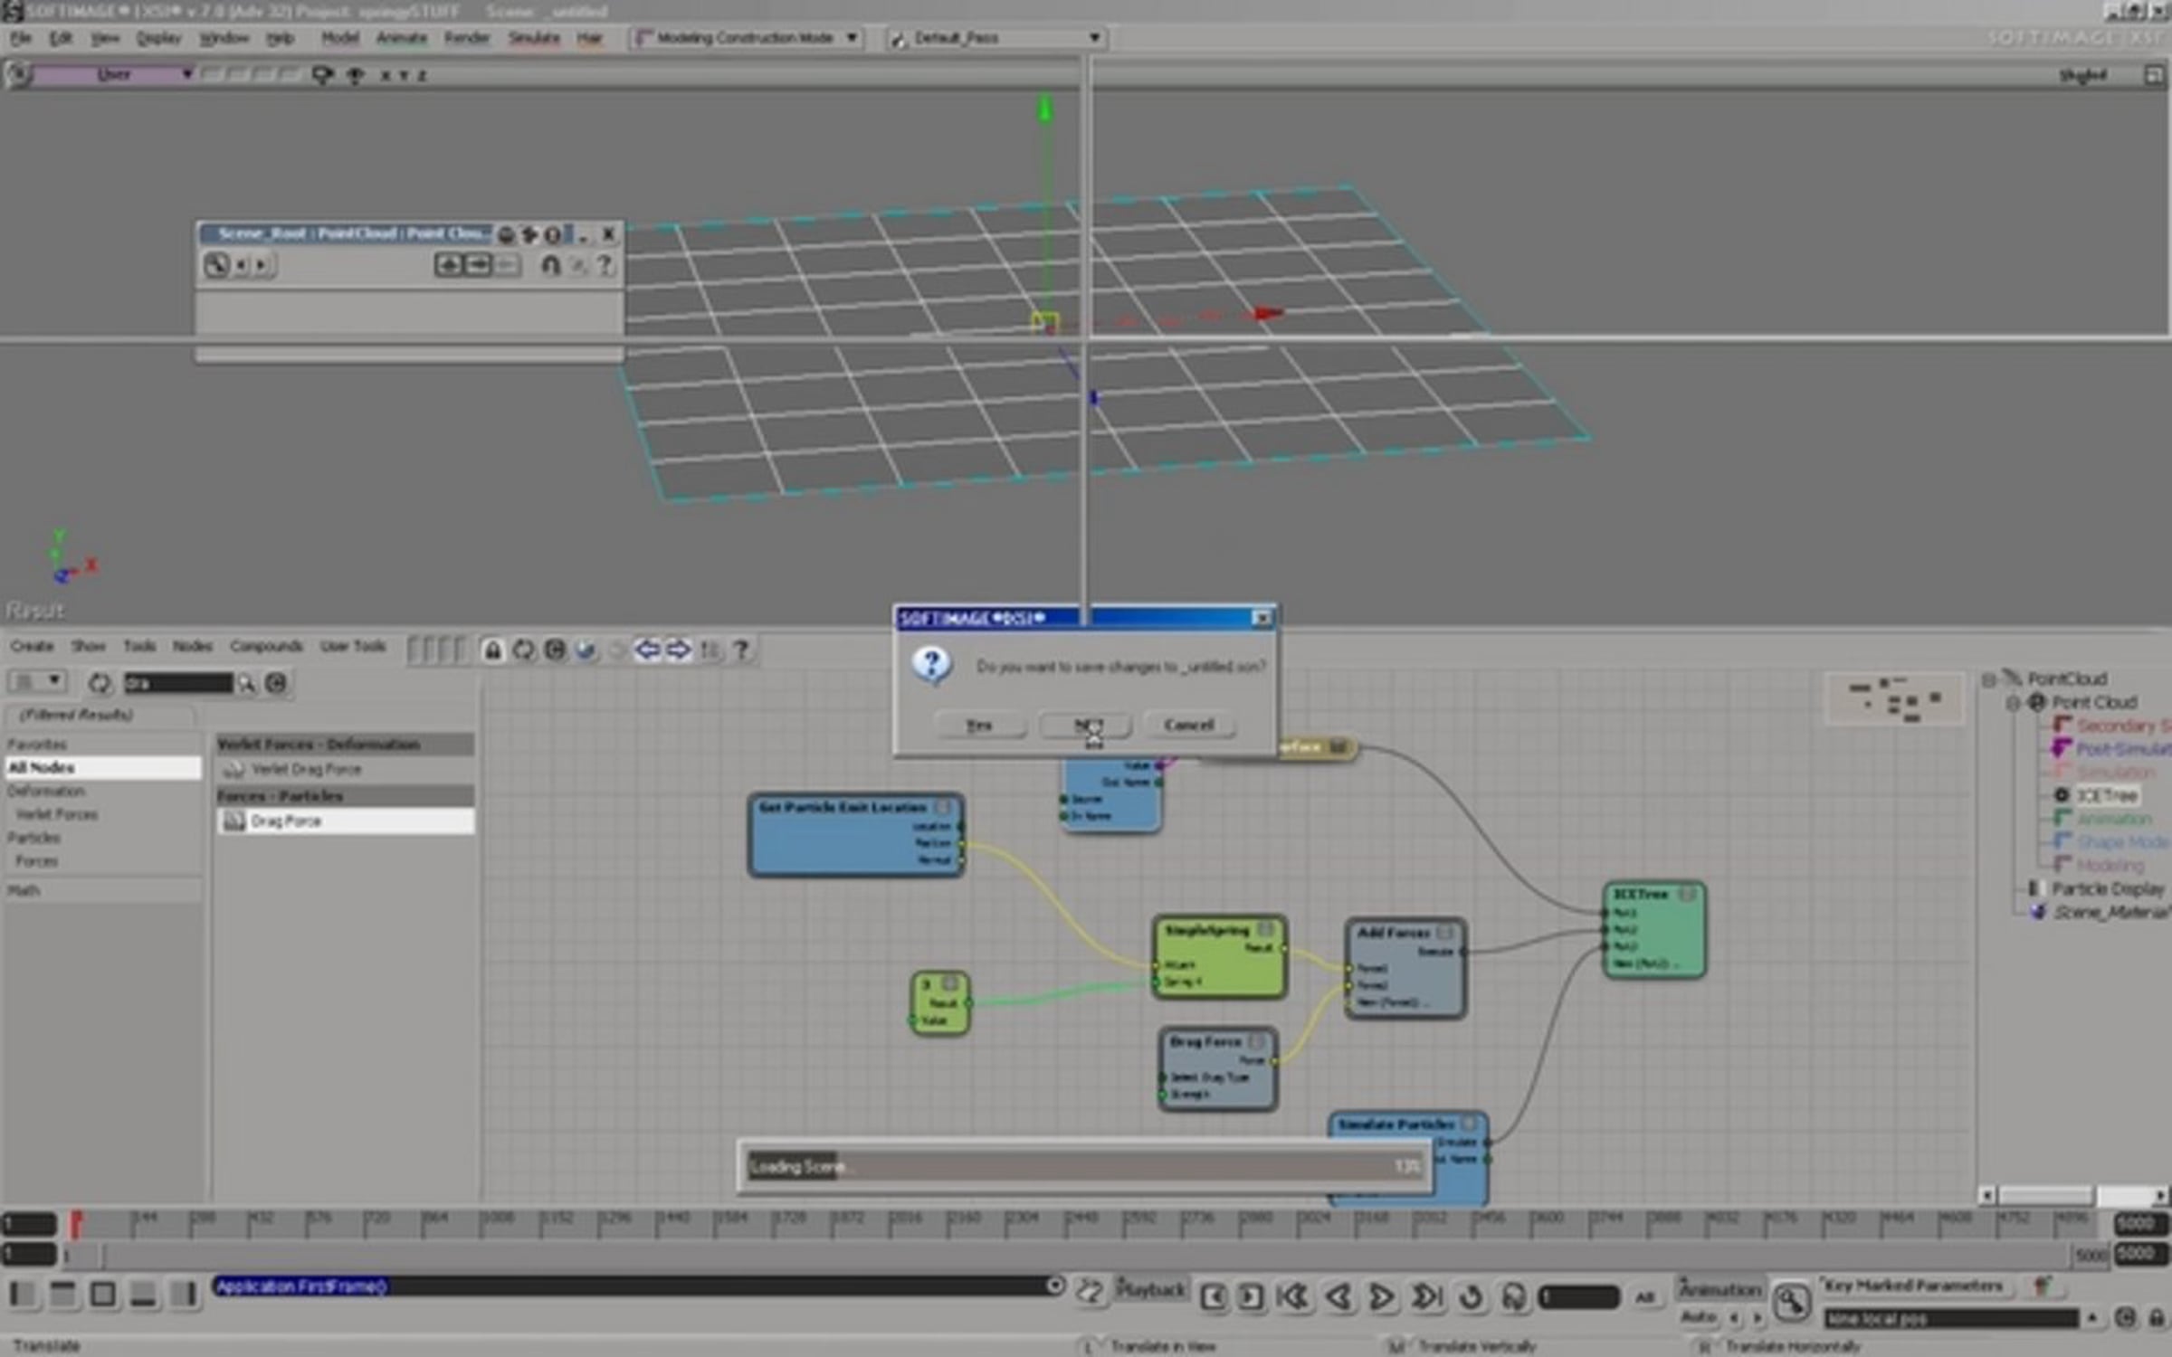Toggle the Auto key button
The image size is (2172, 1357).
click(x=1698, y=1317)
